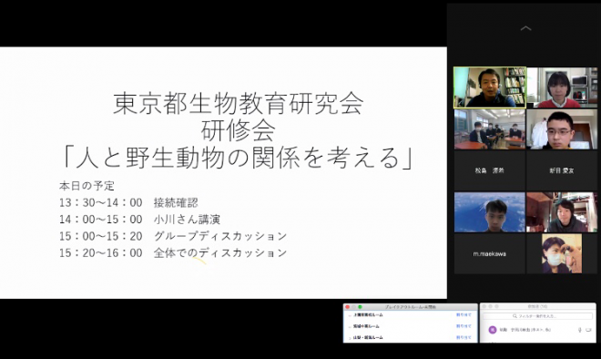Click 割り当て for the middle breakout room
Image resolution: width=601 pixels, height=359 pixels.
click(463, 326)
